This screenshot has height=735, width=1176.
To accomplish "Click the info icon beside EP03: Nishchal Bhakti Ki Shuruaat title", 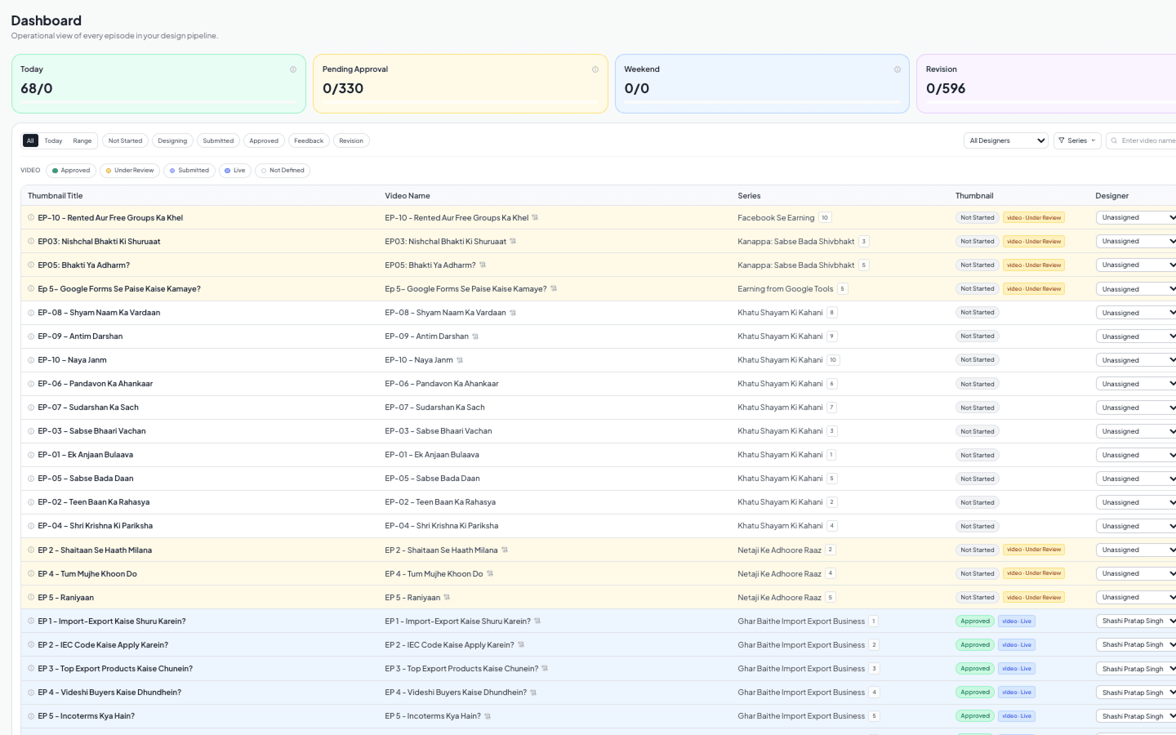I will click(x=31, y=241).
